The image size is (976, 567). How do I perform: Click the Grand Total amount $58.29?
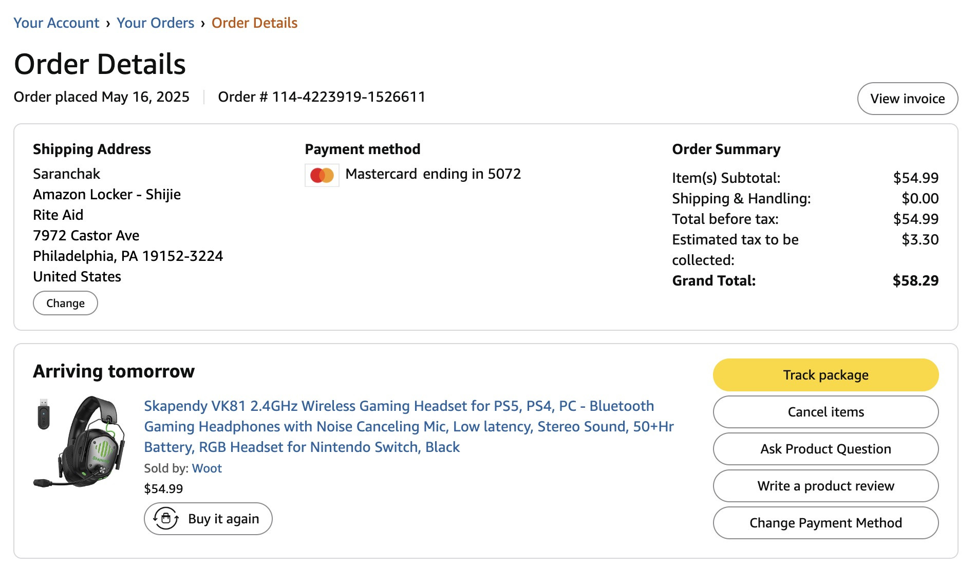click(915, 280)
